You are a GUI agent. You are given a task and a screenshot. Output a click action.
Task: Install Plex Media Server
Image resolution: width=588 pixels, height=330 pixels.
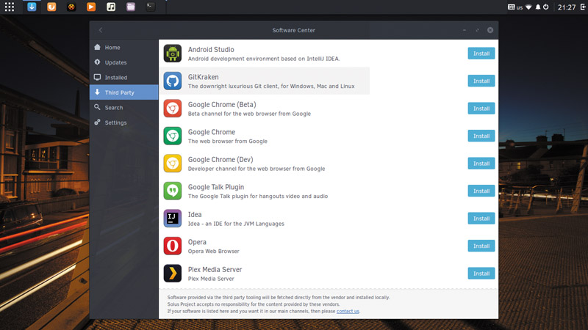coord(481,274)
